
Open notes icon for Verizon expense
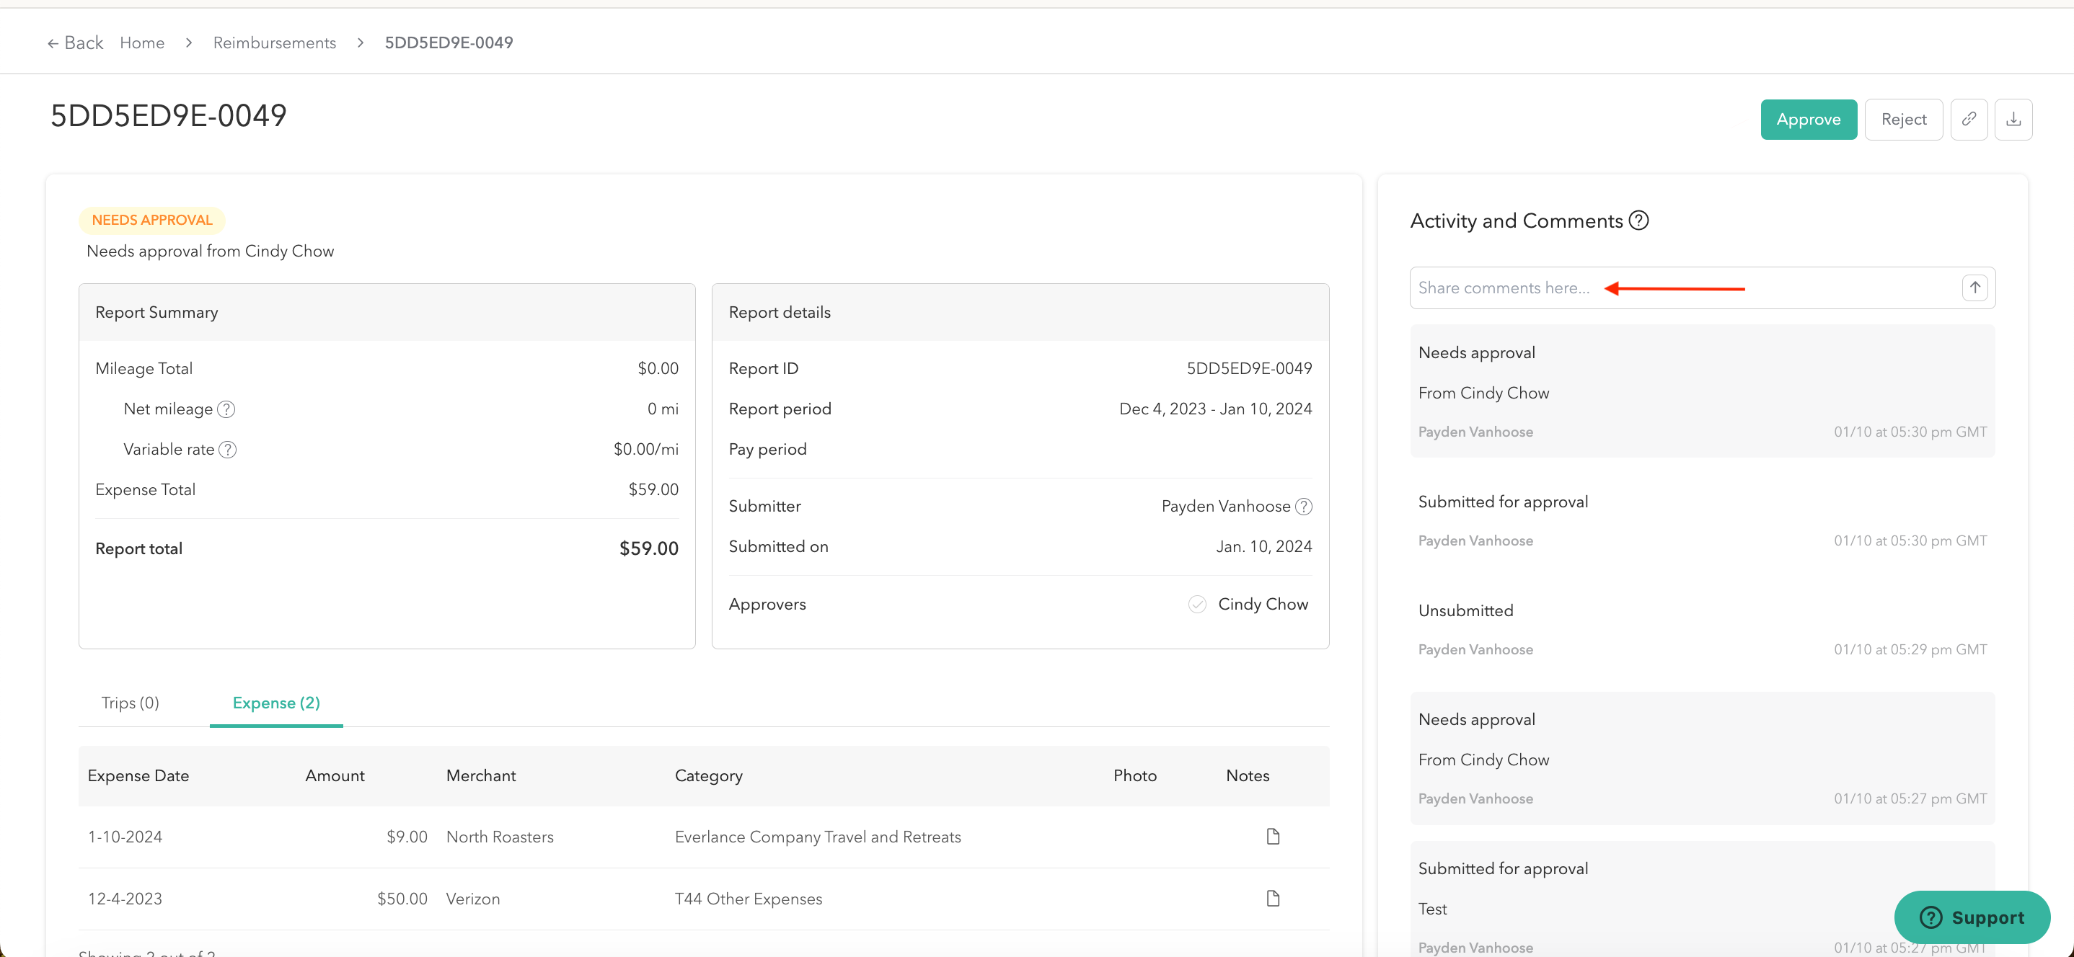pos(1272,898)
